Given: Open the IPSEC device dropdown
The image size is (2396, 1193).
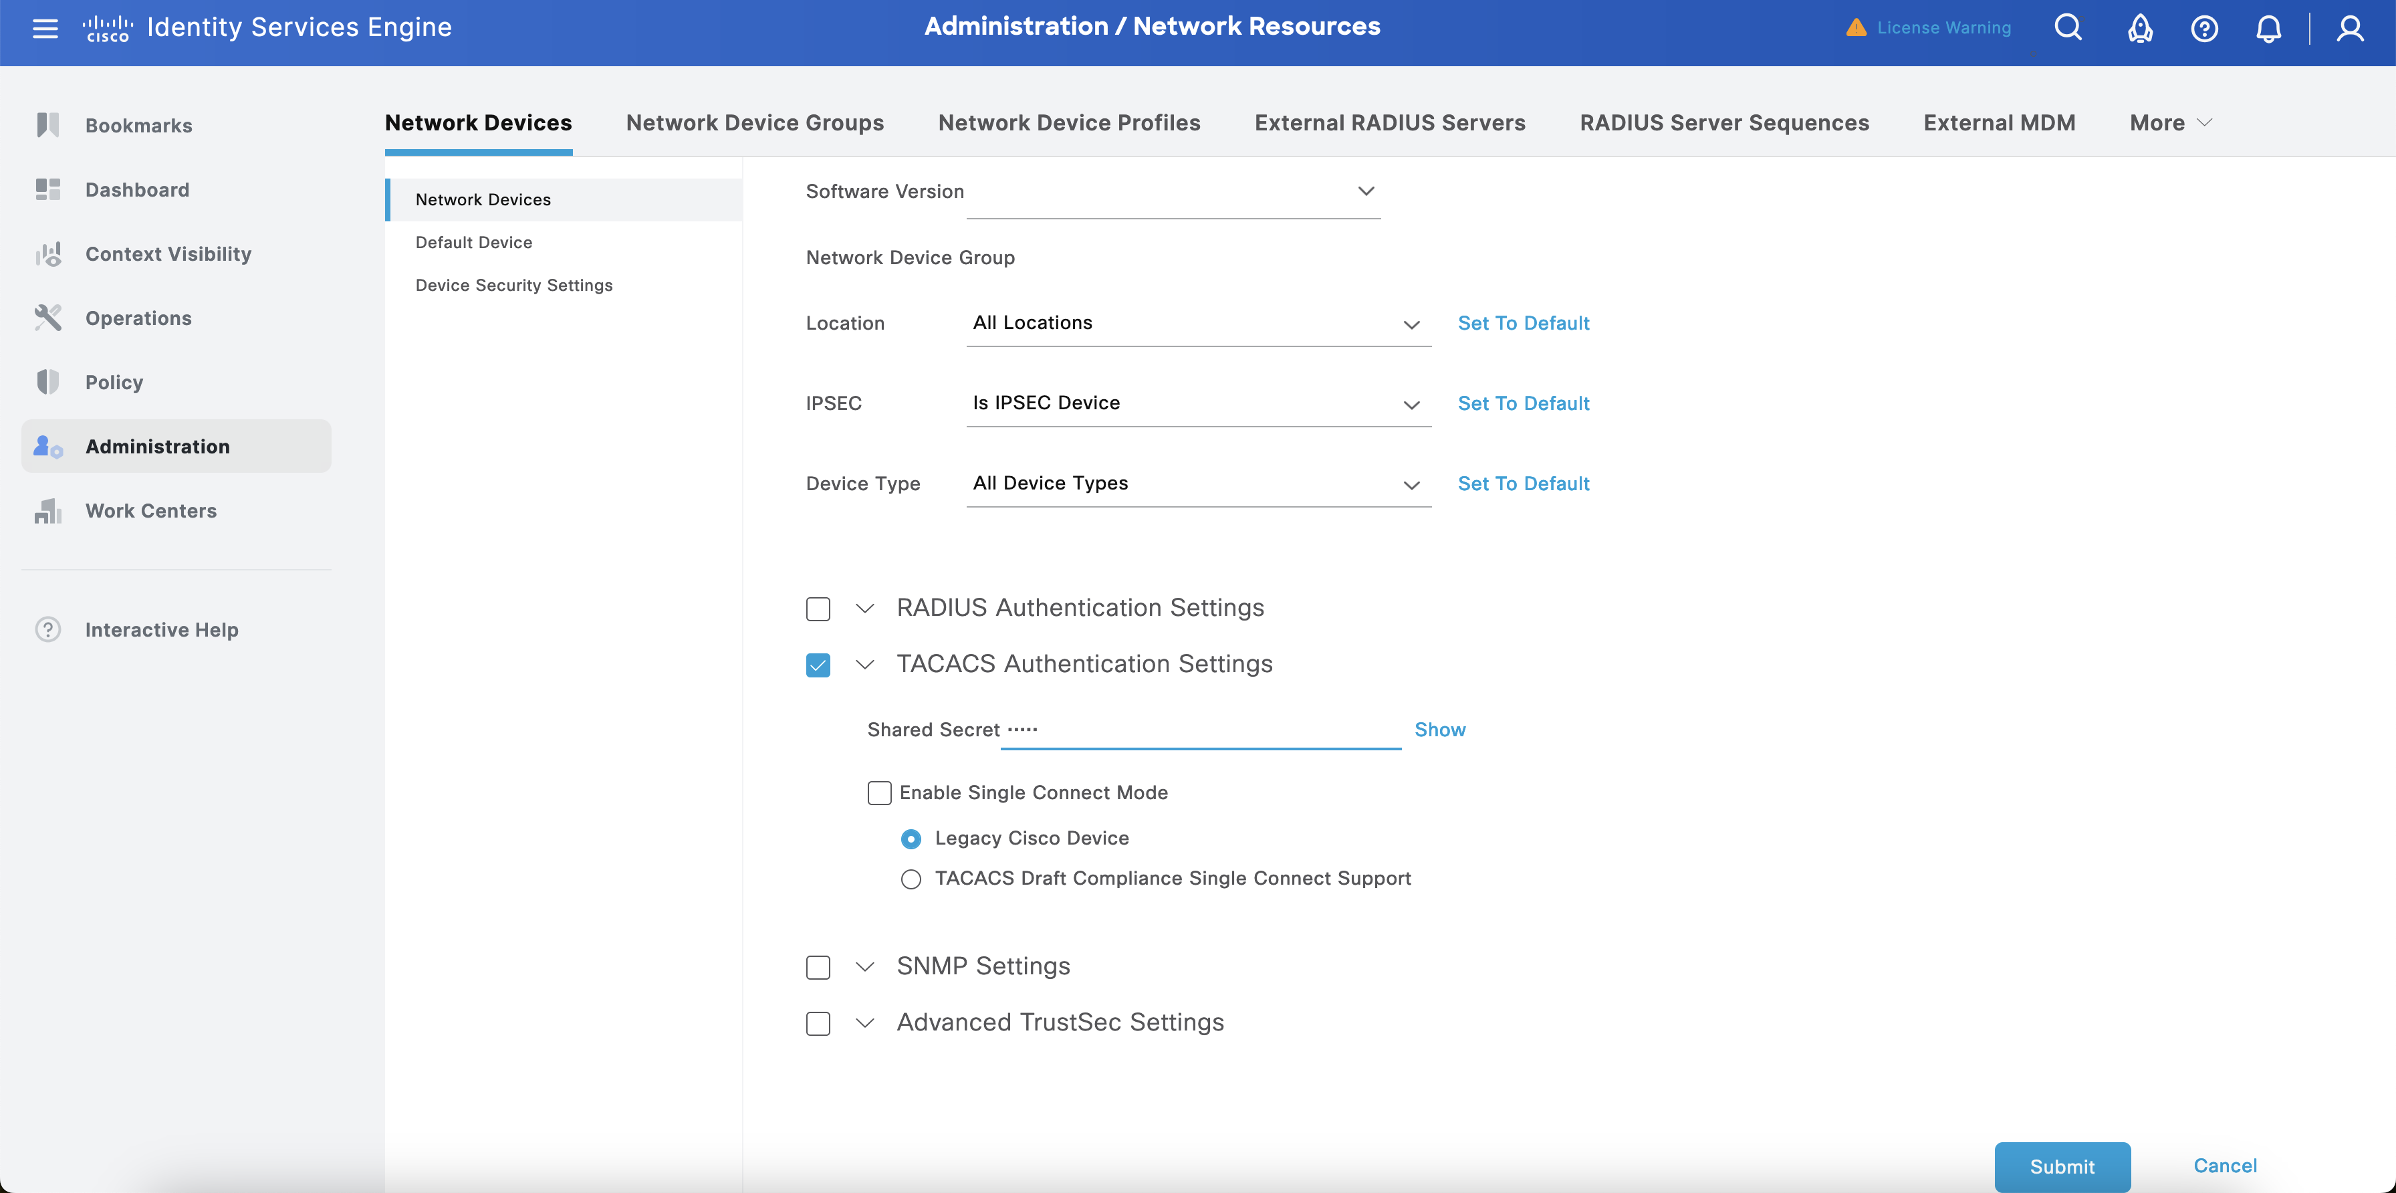Looking at the screenshot, I should 1198,403.
